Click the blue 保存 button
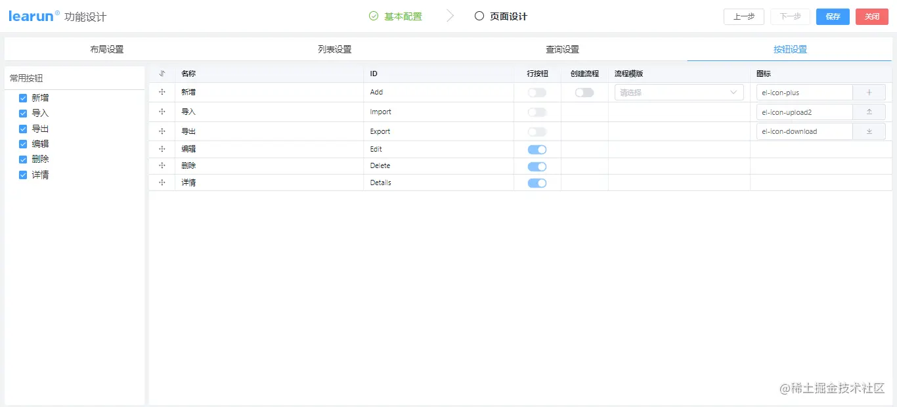This screenshot has width=897, height=407. [833, 16]
